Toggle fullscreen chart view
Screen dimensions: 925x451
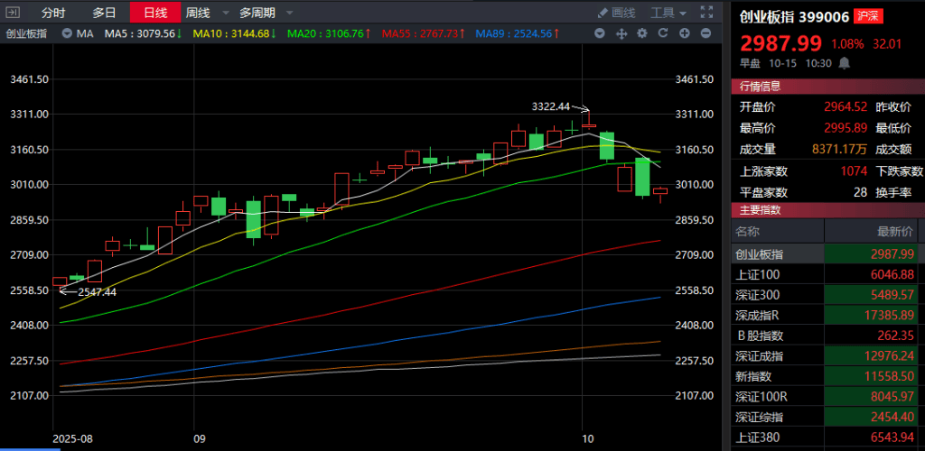(705, 13)
